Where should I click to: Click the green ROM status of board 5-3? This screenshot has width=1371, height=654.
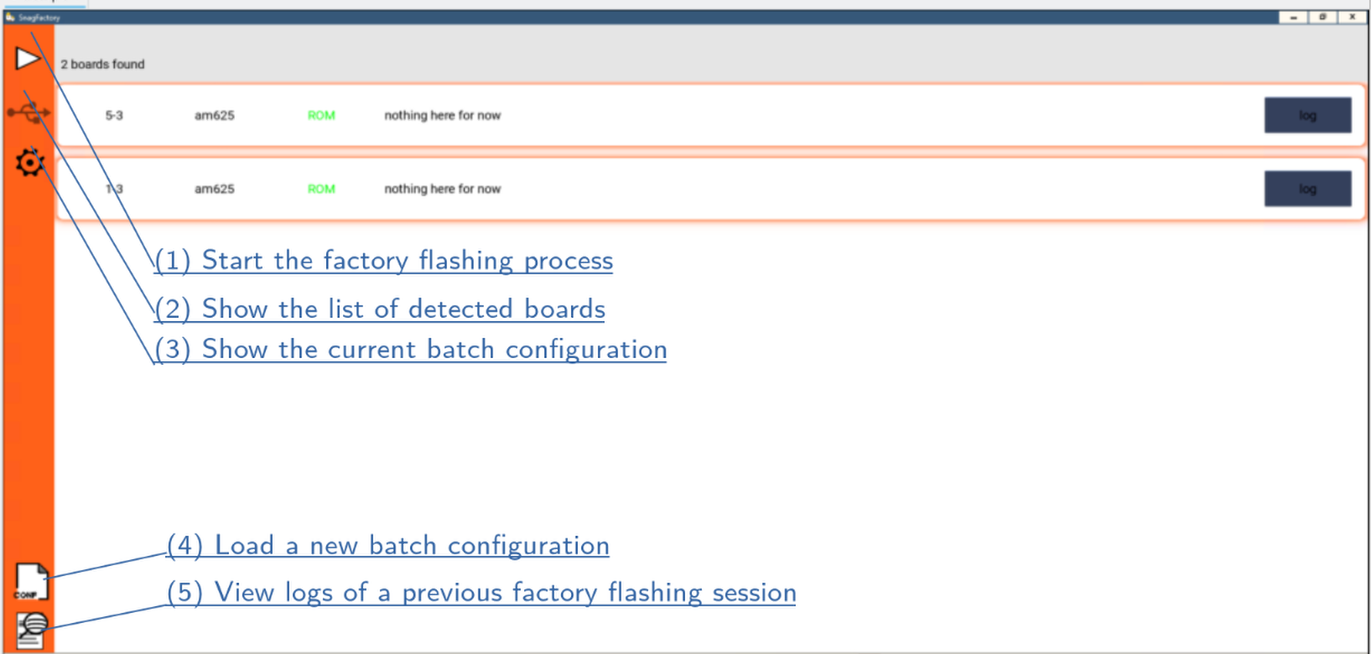[321, 116]
